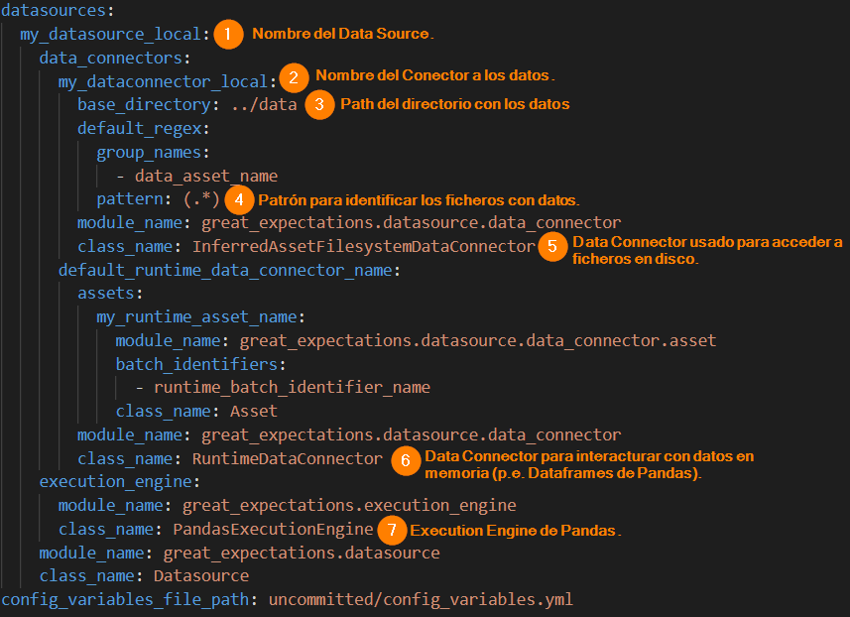Image resolution: width=850 pixels, height=617 pixels.
Task: Select the PandasExecutionEngine value
Action: pyautogui.click(x=273, y=529)
